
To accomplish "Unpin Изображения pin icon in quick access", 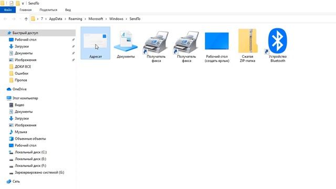I will pyautogui.click(x=73, y=60).
